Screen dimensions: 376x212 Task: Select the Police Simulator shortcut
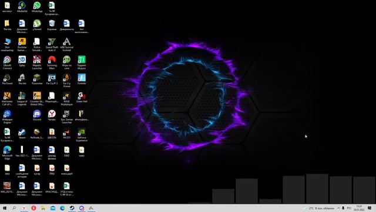37,45
